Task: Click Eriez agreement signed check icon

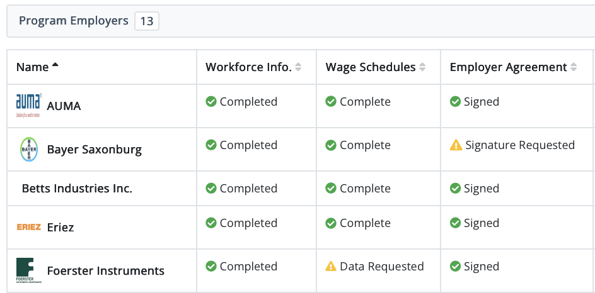Action: [x=455, y=223]
